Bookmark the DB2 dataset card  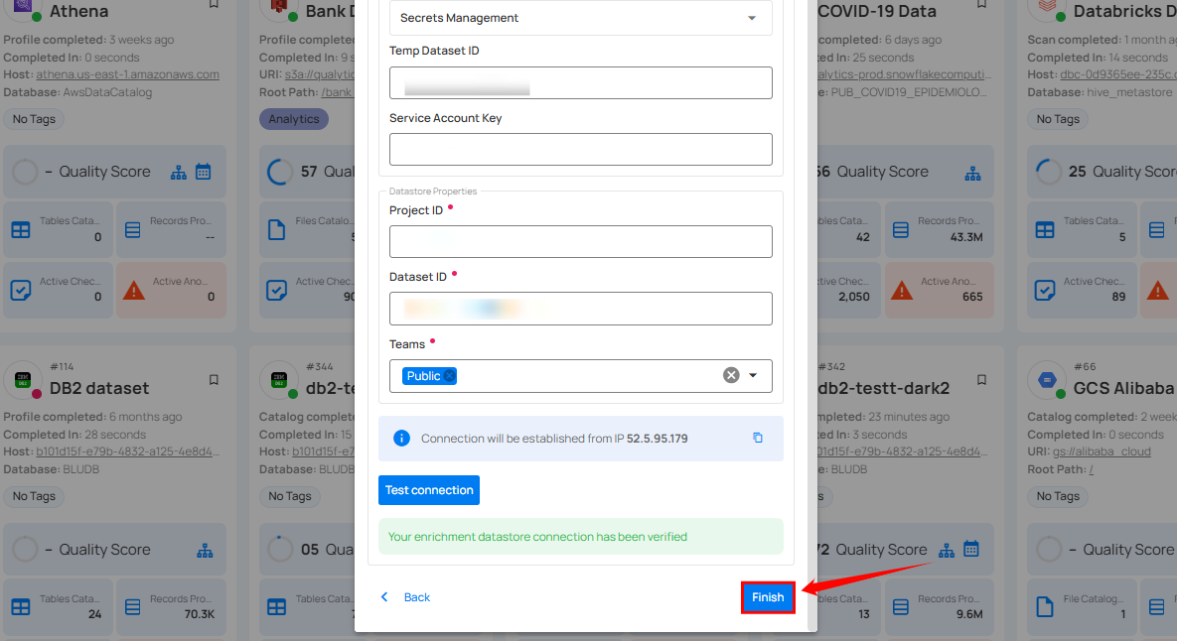pos(214,380)
